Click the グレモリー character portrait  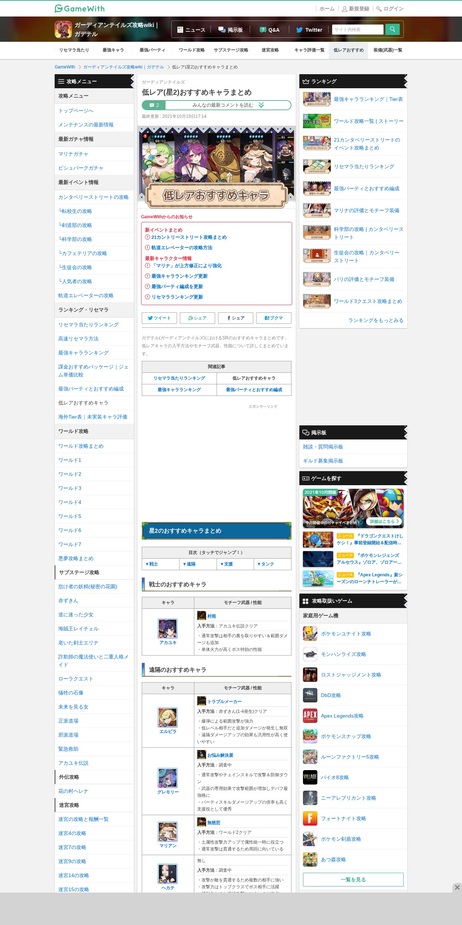click(x=168, y=778)
